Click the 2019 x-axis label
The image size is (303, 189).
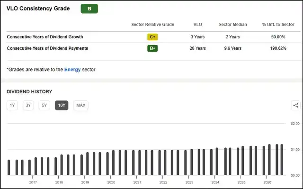[x=85, y=182]
